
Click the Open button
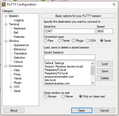click(x=82, y=111)
